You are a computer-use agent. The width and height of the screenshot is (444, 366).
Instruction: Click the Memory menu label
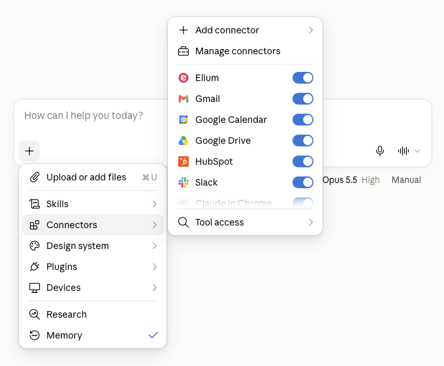[x=64, y=335]
